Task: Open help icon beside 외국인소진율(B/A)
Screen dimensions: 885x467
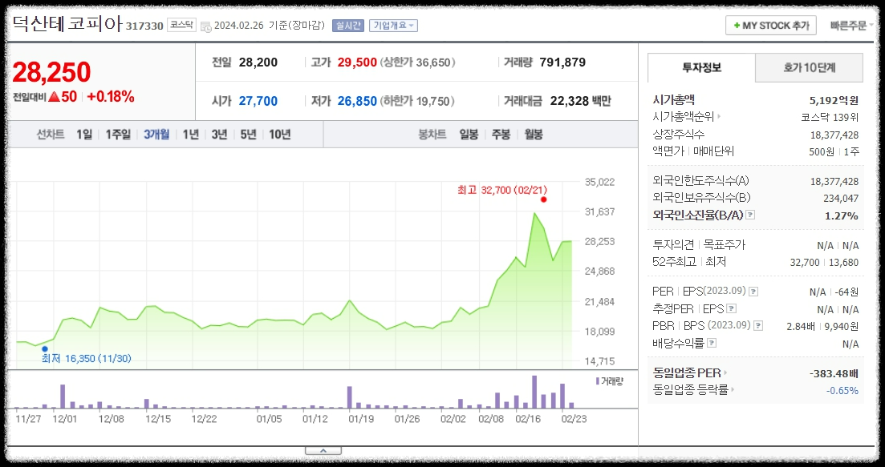Action: [750, 215]
